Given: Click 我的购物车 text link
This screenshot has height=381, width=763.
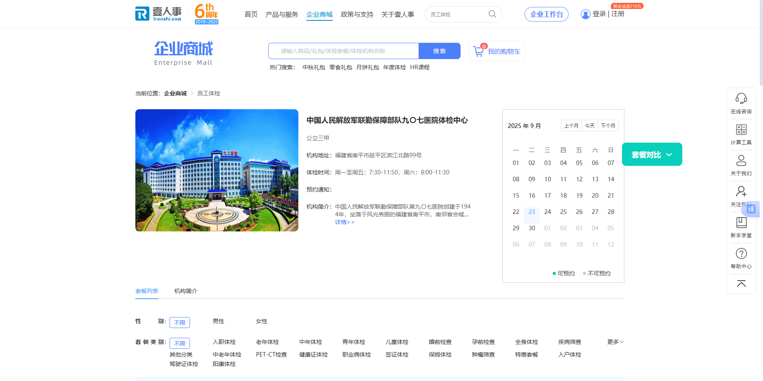Looking at the screenshot, I should click(x=504, y=51).
